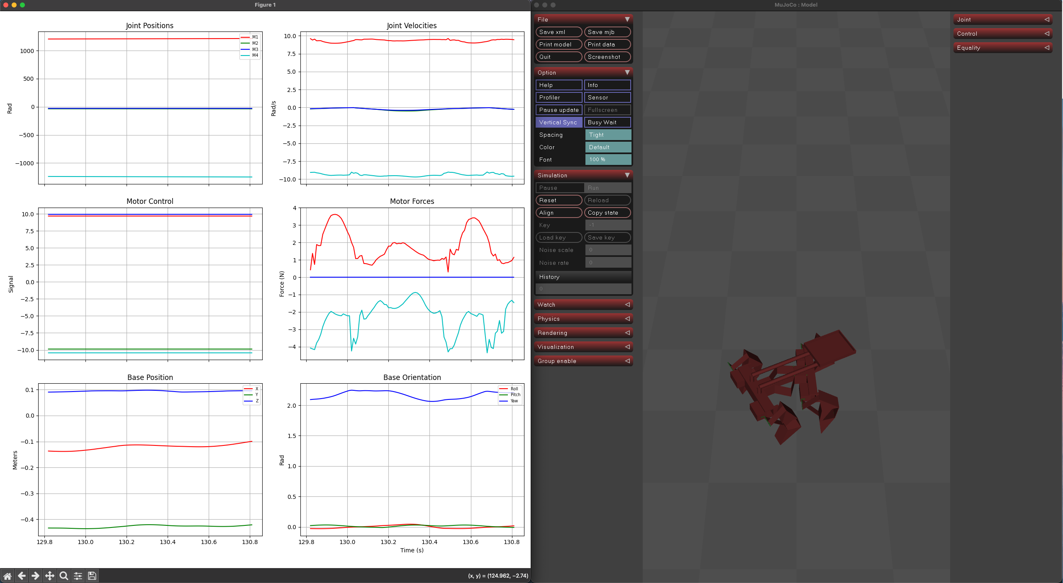Expand the Group enable section

click(x=583, y=360)
